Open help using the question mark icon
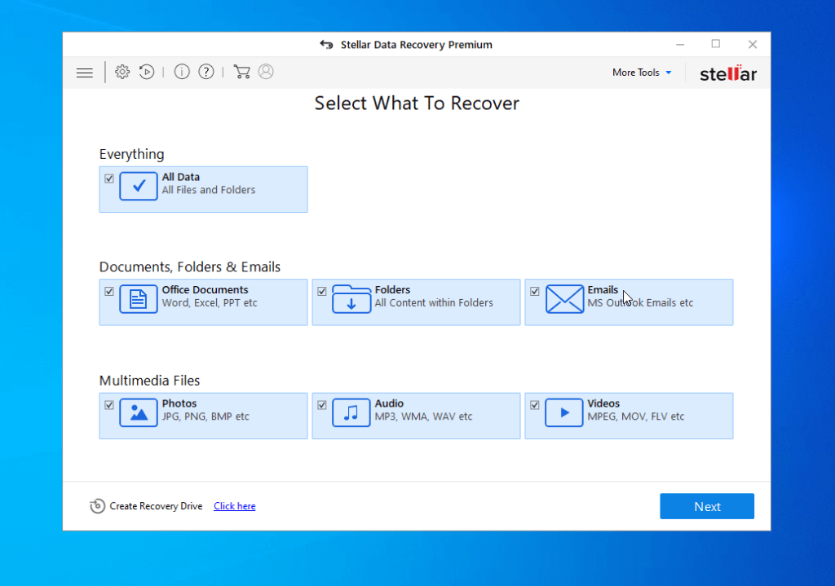The width and height of the screenshot is (835, 586). coord(205,72)
